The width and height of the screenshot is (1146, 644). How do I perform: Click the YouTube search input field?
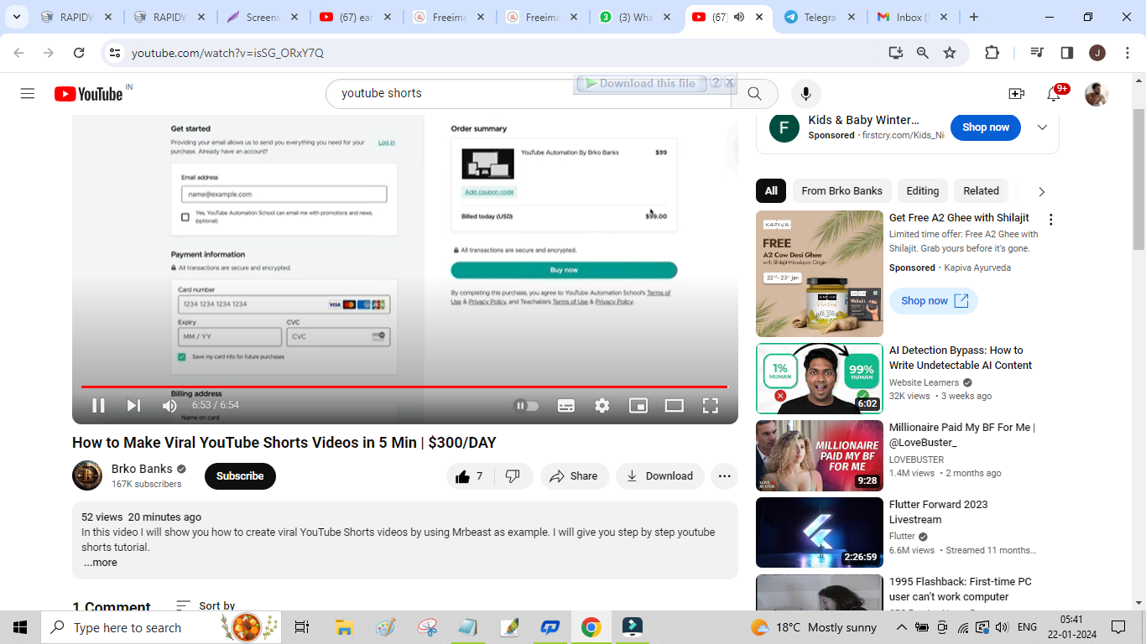[529, 93]
